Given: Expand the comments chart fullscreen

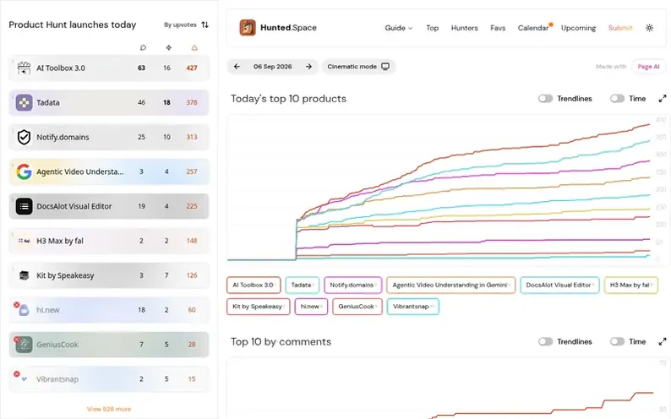Looking at the screenshot, I should tap(663, 341).
